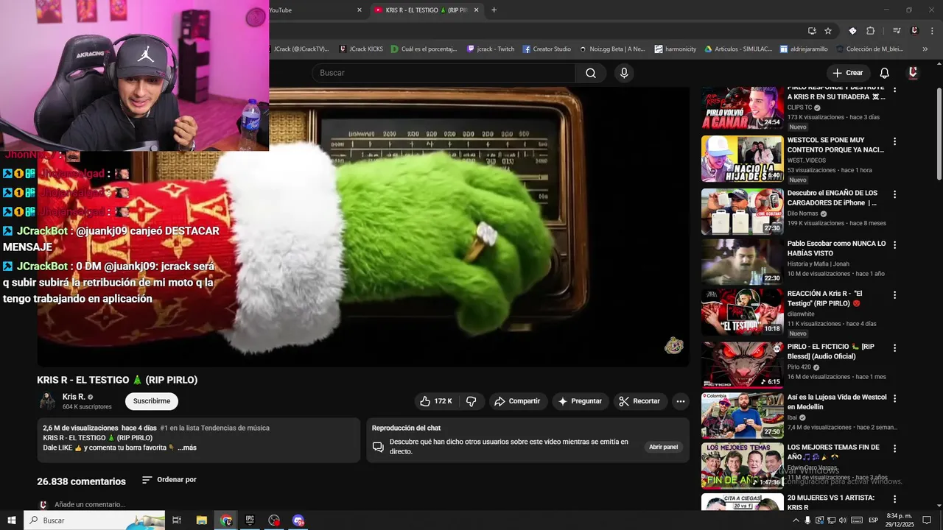943x530 pixels.
Task: Expand description with ...más
Action: point(187,448)
